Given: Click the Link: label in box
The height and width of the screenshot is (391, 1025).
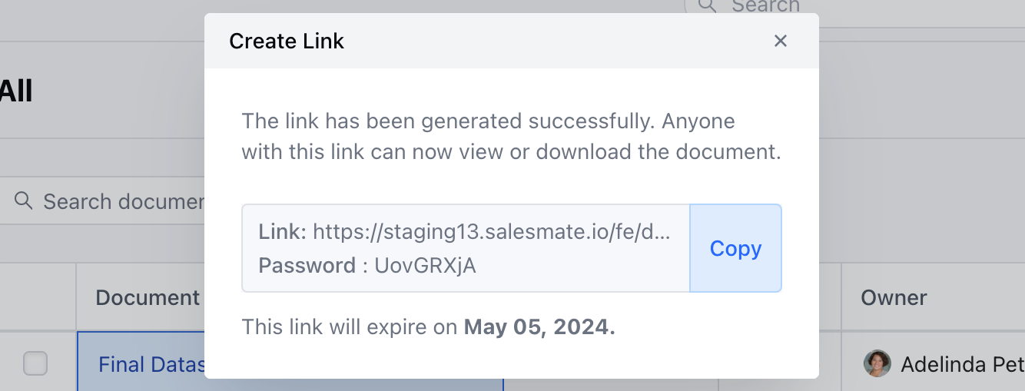Looking at the screenshot, I should (x=282, y=231).
